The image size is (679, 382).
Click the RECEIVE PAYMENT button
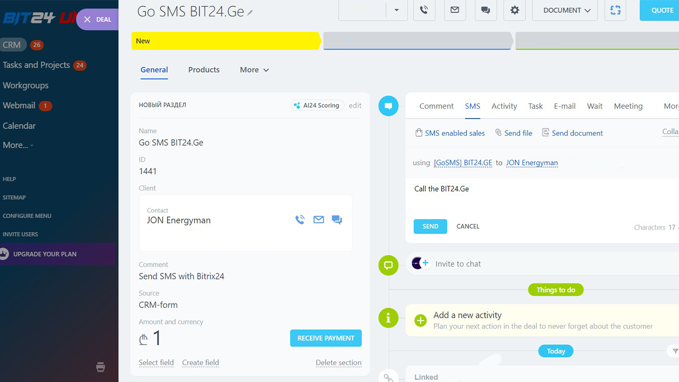(x=326, y=338)
